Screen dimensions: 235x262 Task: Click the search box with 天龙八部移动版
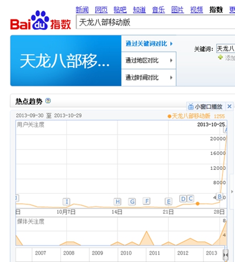[x=156, y=22]
